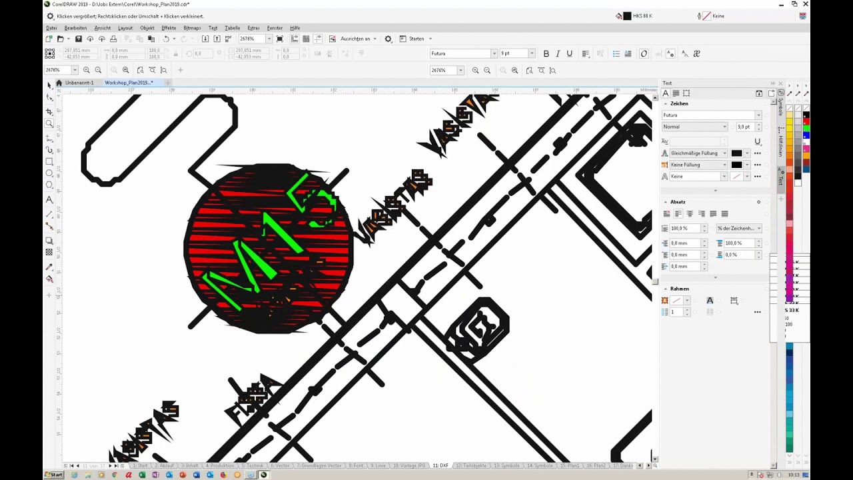Select the Ellipse tool

[x=49, y=173]
